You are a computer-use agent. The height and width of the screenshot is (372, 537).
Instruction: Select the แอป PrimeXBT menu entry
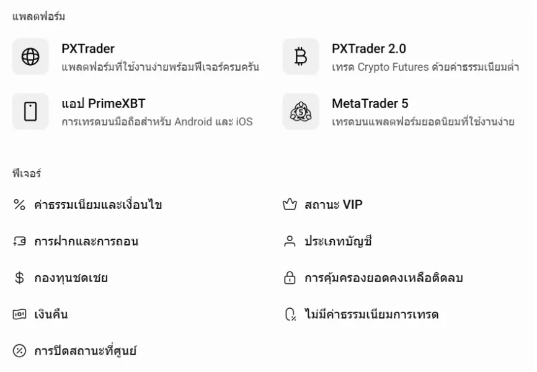coord(104,104)
